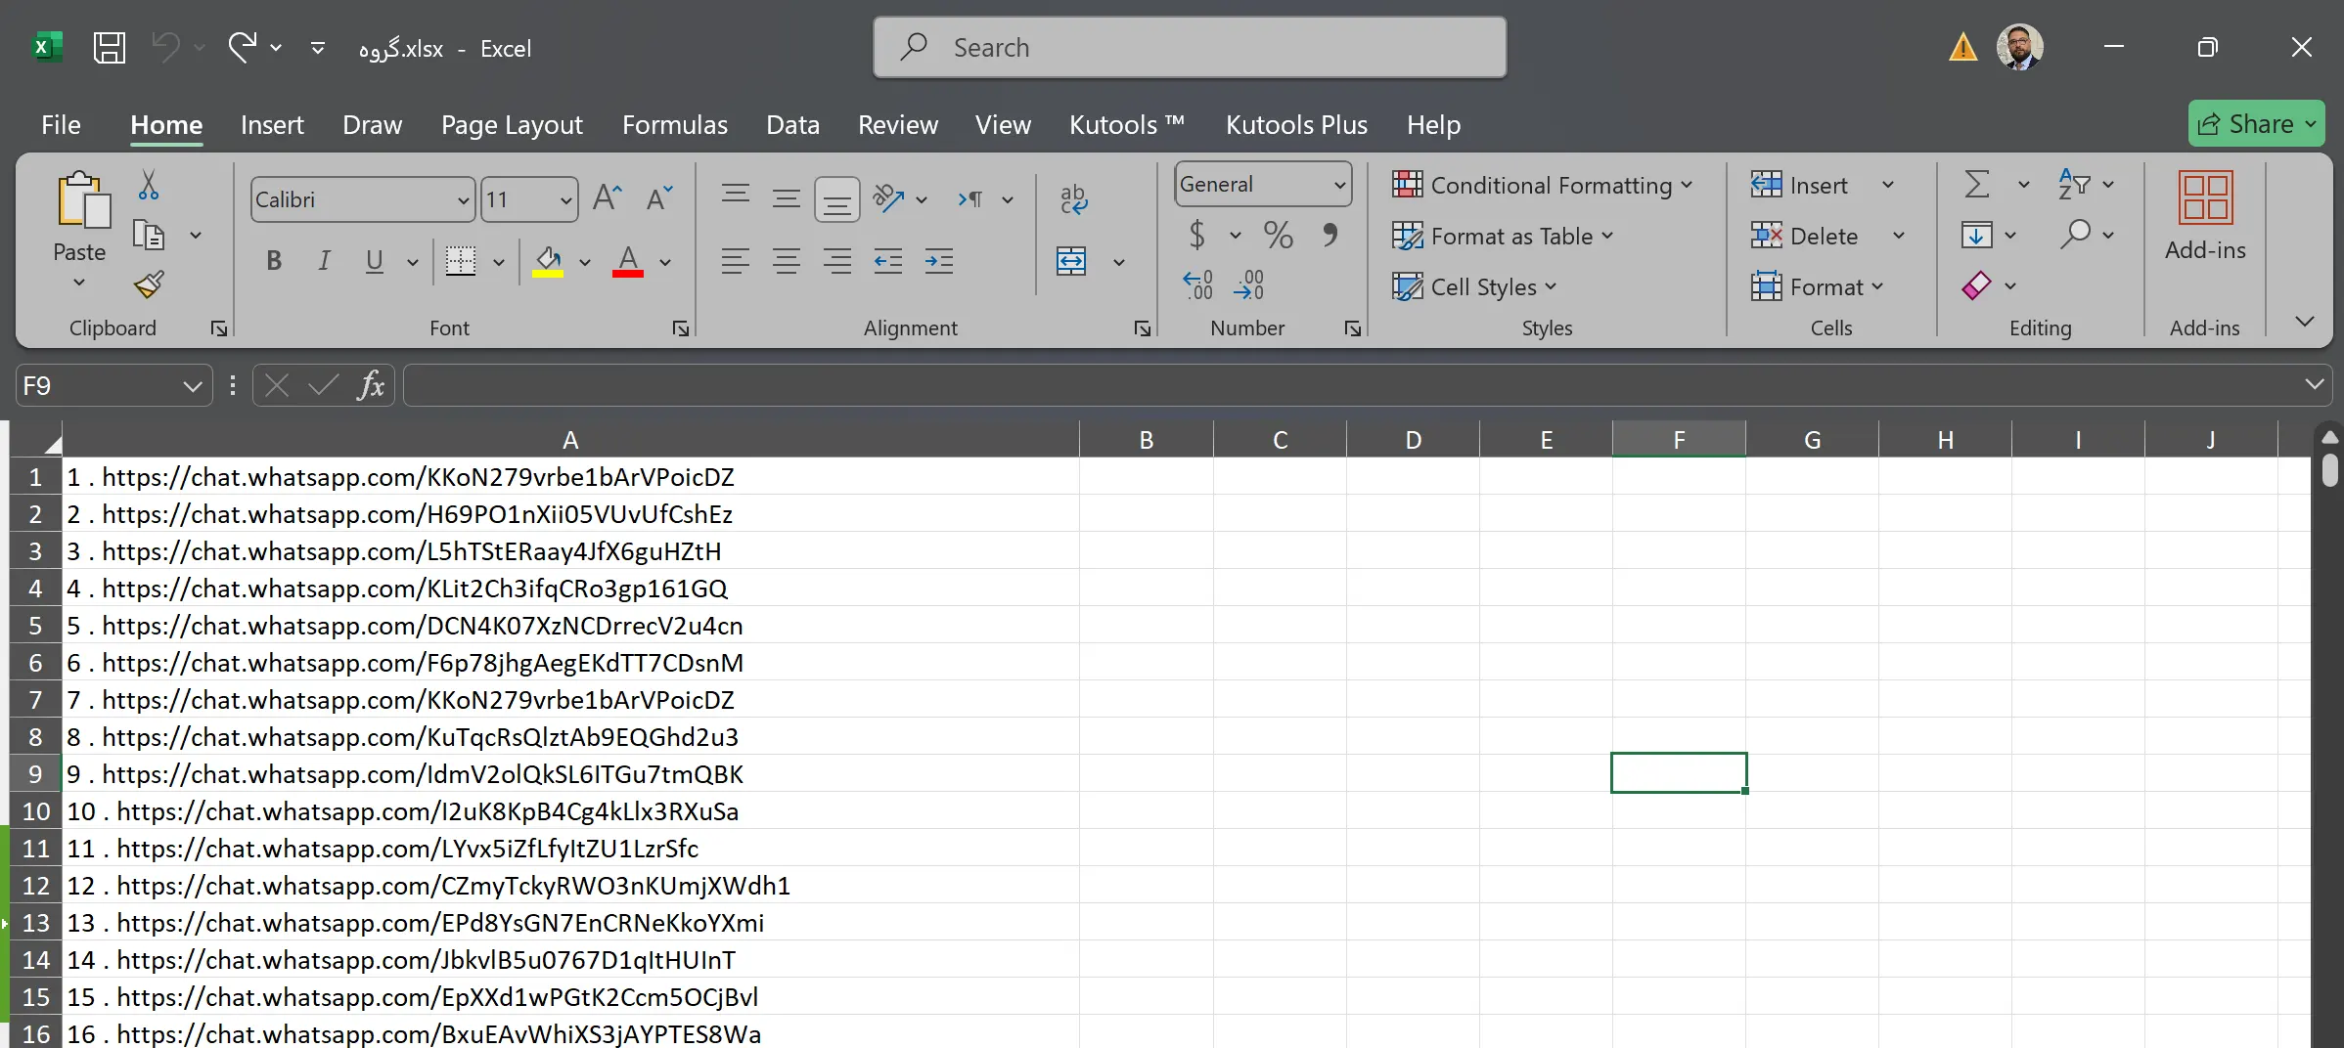Expand the Name Box F9 dropdown
Viewport: 2344px width, 1048px height.
click(192, 386)
